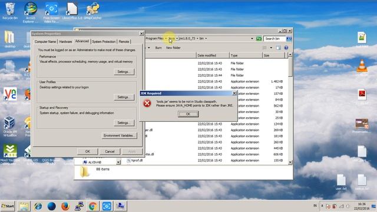Open the Recycle Bin desktop icon
Image resolution: width=377 pixels, height=212 pixels.
coord(10,11)
